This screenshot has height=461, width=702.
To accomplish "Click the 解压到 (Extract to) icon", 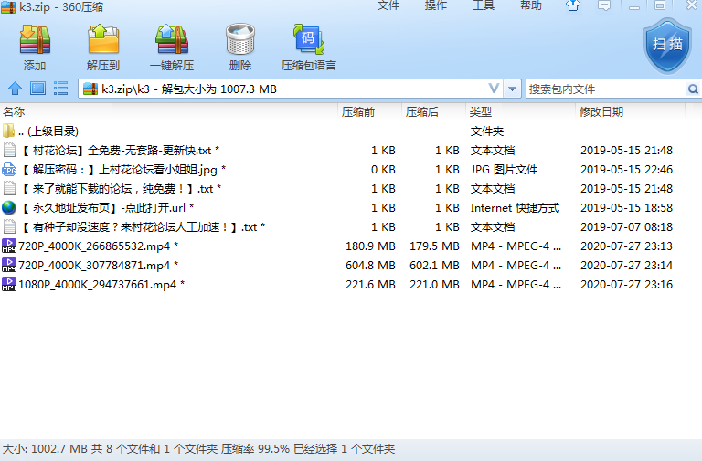I will [103, 47].
